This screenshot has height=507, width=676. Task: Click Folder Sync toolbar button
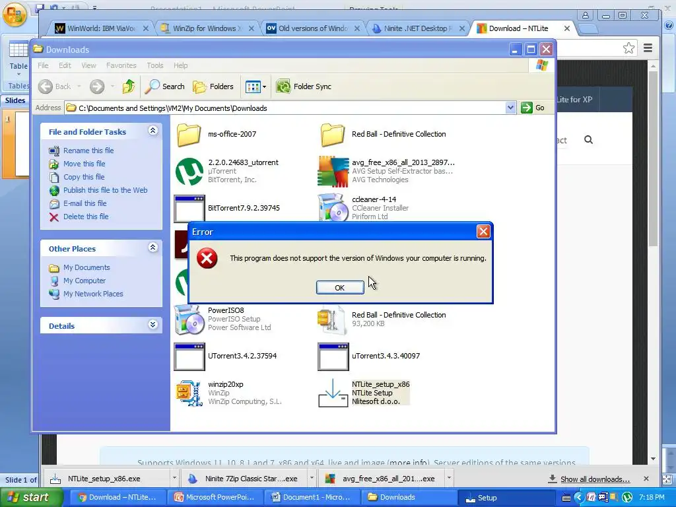[x=304, y=86]
